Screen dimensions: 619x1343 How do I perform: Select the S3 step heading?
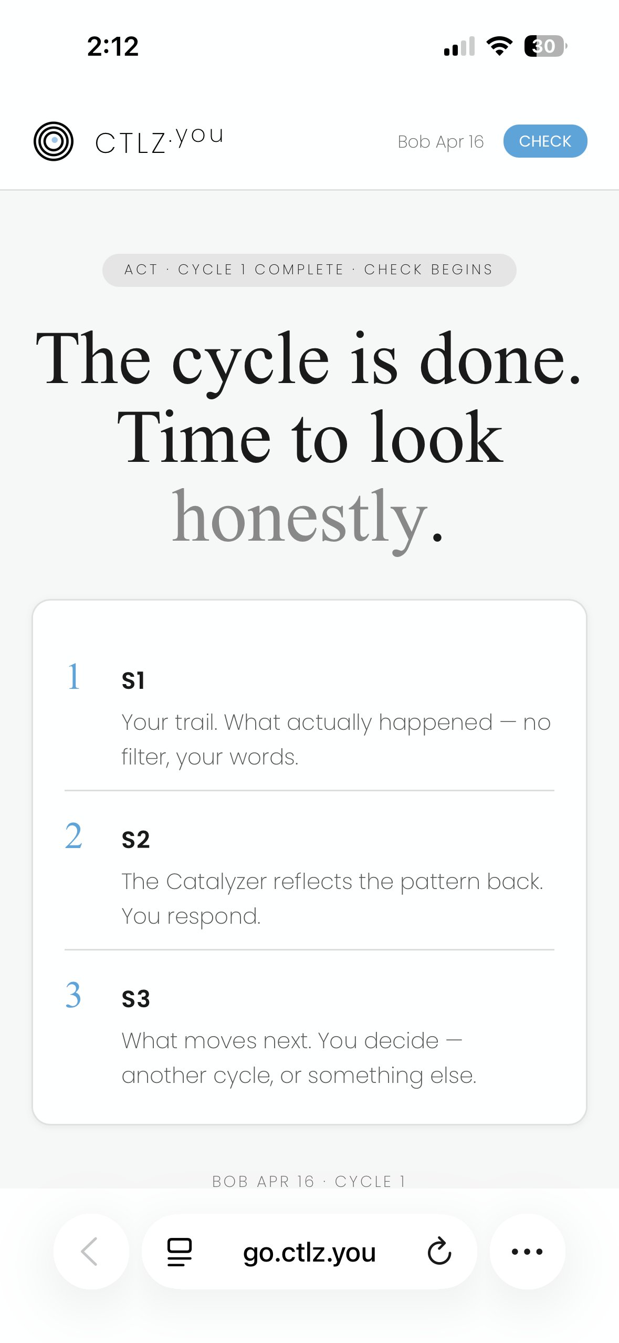click(135, 998)
